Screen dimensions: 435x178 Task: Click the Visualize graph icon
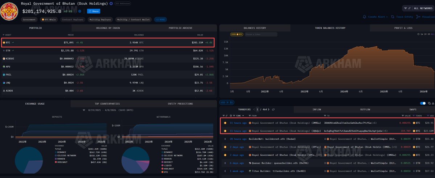click(418, 17)
